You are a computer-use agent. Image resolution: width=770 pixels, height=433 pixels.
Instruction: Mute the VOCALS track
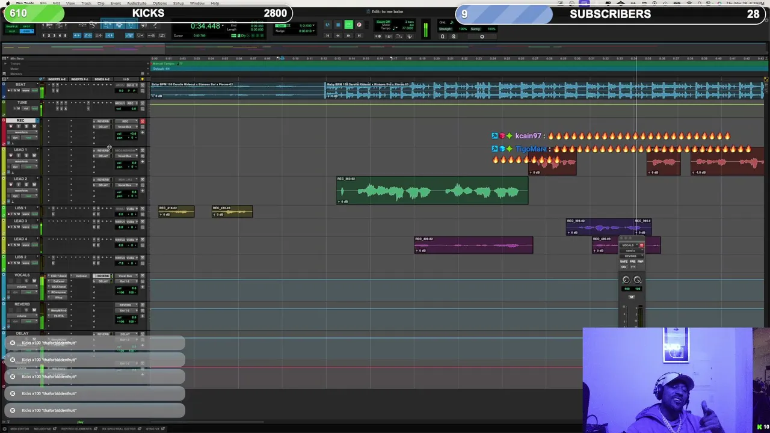[x=34, y=281]
